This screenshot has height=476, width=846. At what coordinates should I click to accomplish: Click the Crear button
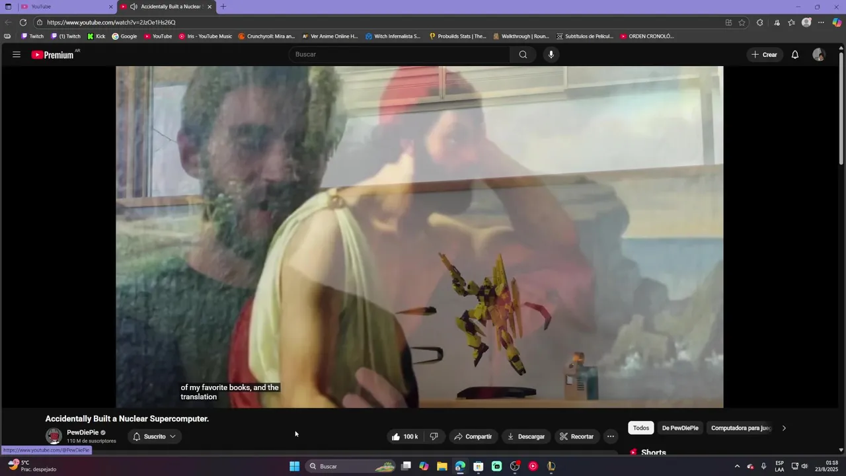click(x=765, y=54)
